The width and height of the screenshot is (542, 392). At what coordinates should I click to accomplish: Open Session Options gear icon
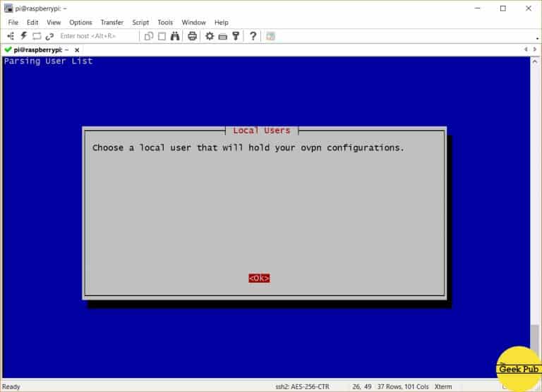pyautogui.click(x=210, y=36)
